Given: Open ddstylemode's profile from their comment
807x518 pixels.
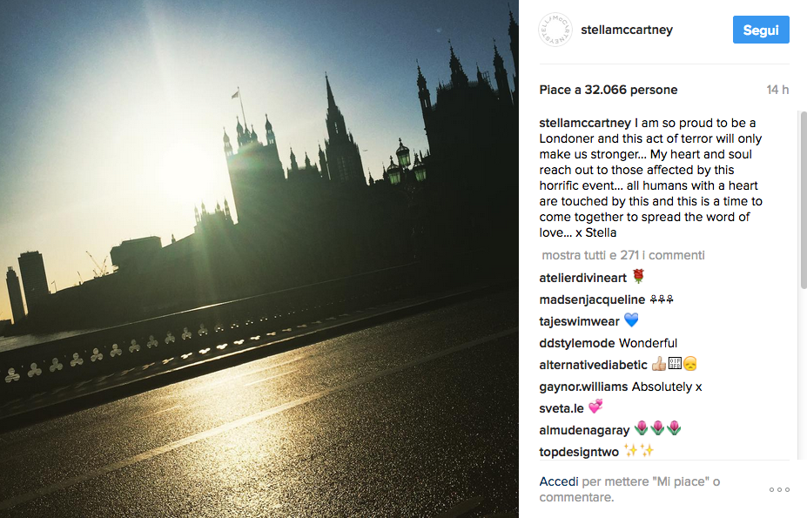Looking at the screenshot, I should (572, 342).
